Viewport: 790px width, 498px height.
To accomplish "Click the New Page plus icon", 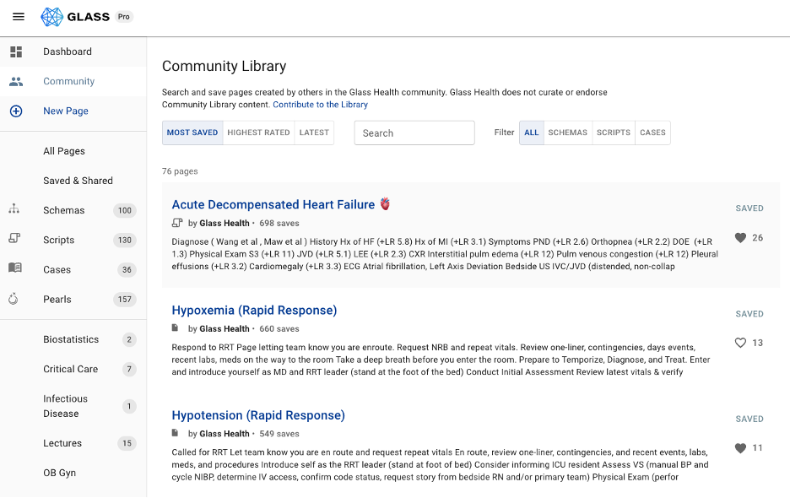I will [15, 111].
